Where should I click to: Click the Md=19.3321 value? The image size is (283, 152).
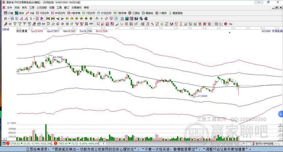(69, 31)
